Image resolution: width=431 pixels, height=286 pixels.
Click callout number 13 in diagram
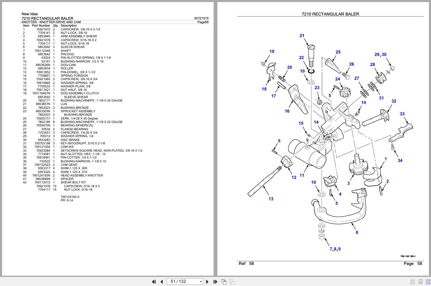(x=271, y=199)
